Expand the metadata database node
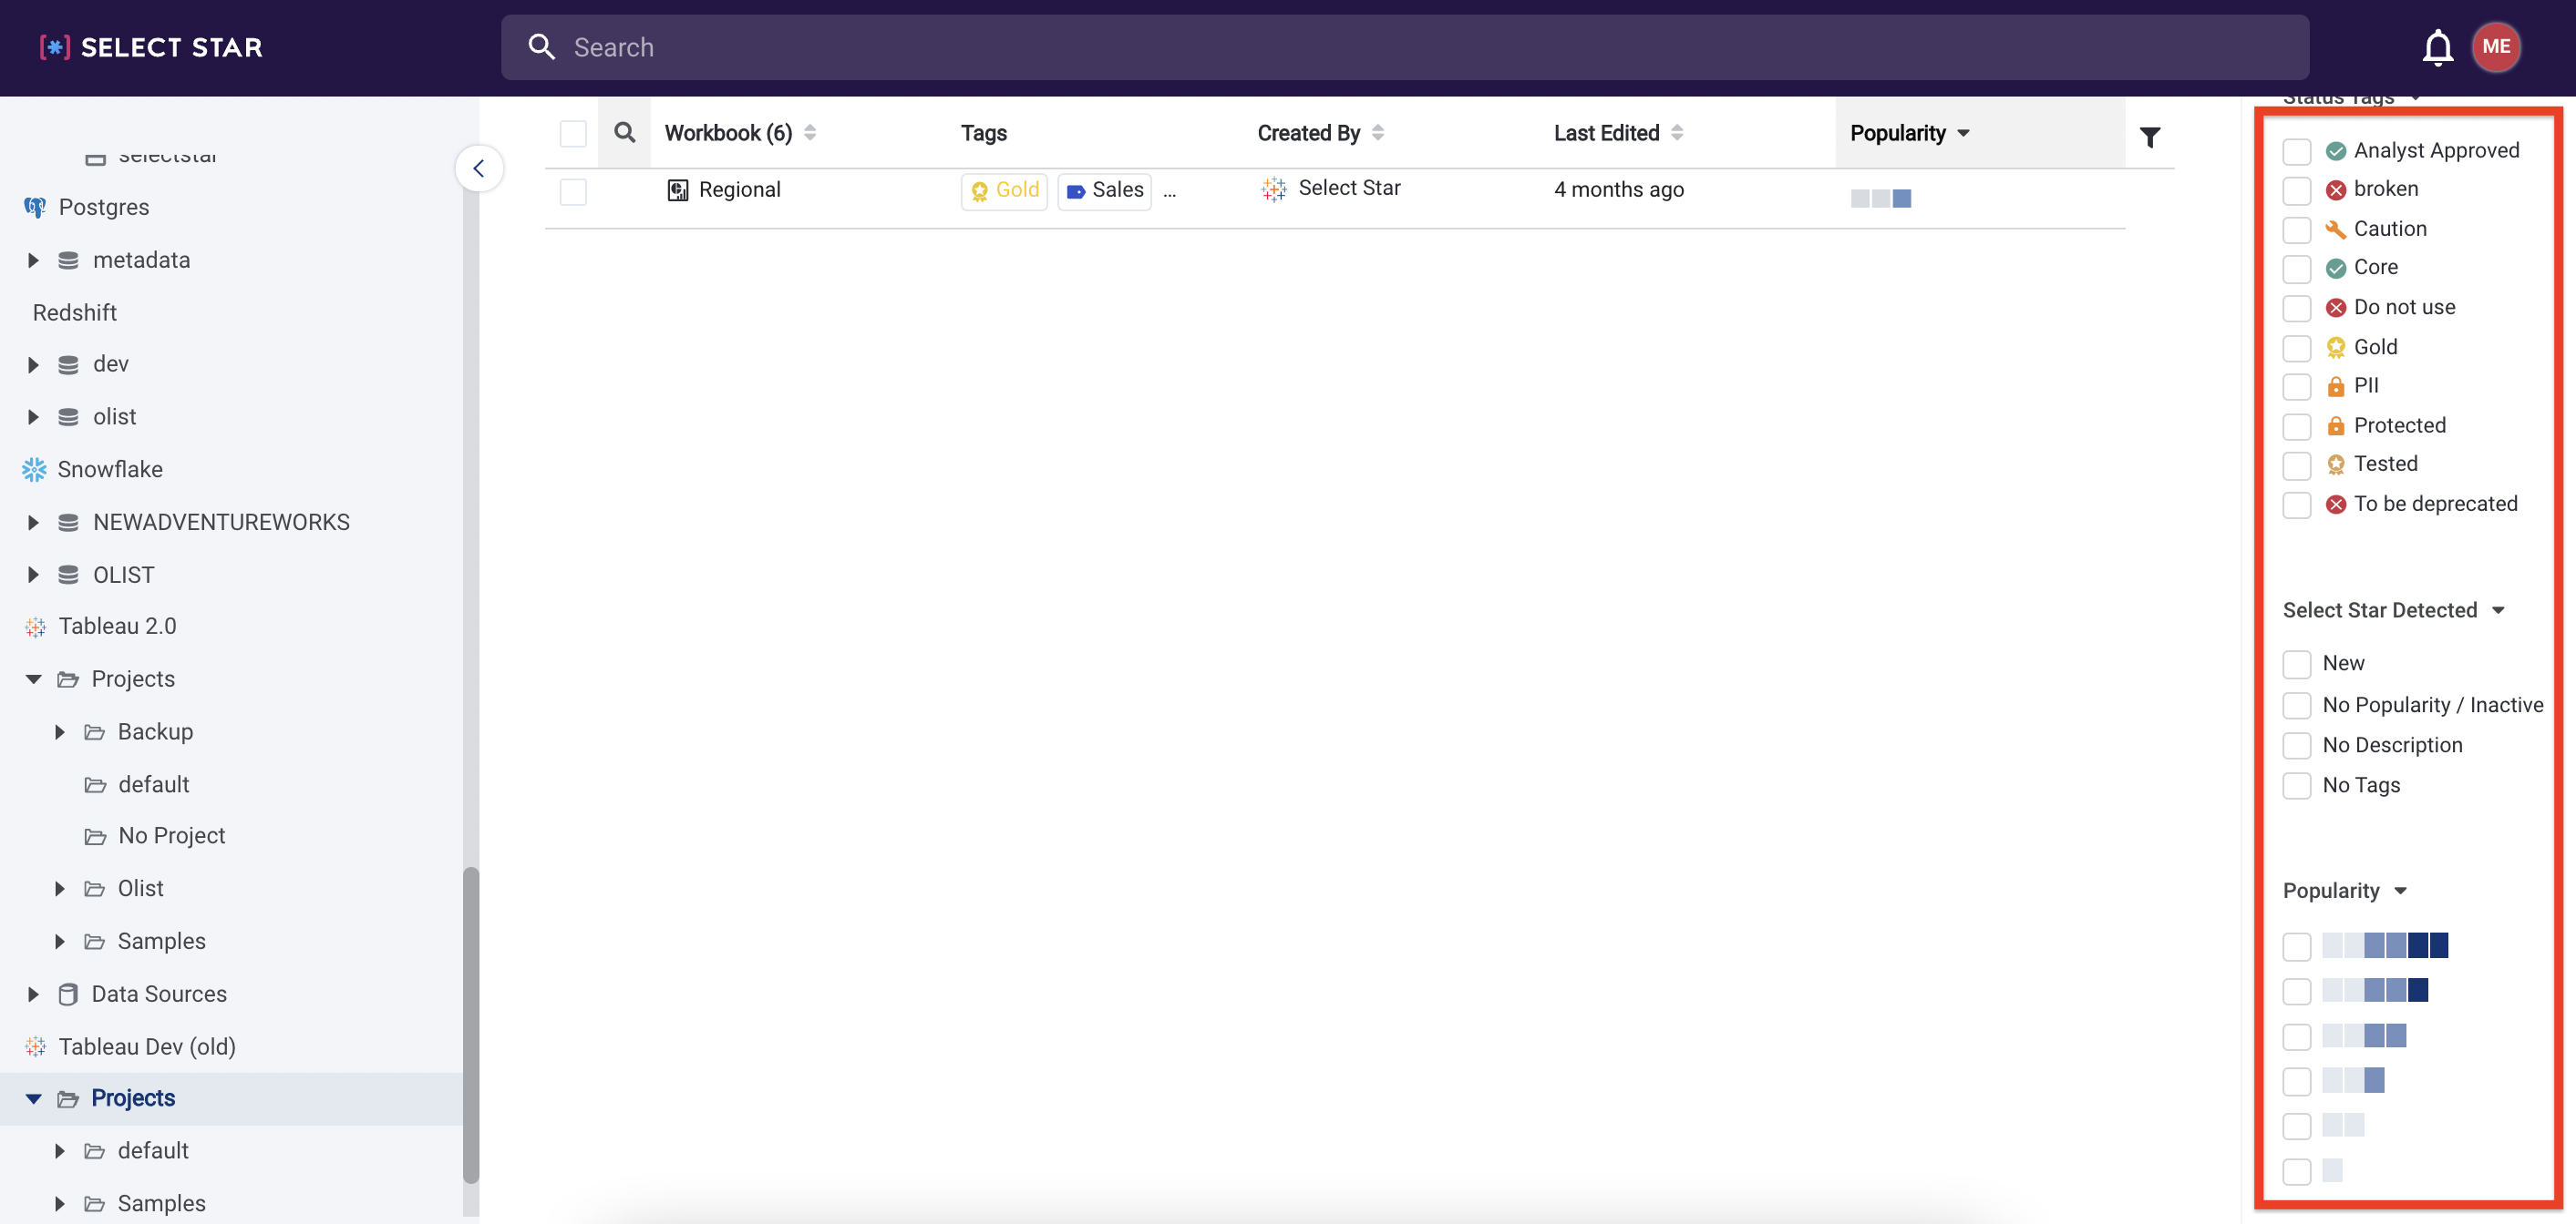The height and width of the screenshot is (1224, 2576). [33, 260]
